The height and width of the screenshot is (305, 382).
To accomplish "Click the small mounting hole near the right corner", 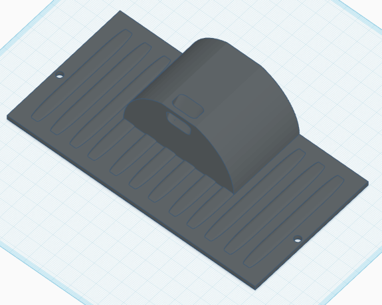I will click(x=298, y=239).
